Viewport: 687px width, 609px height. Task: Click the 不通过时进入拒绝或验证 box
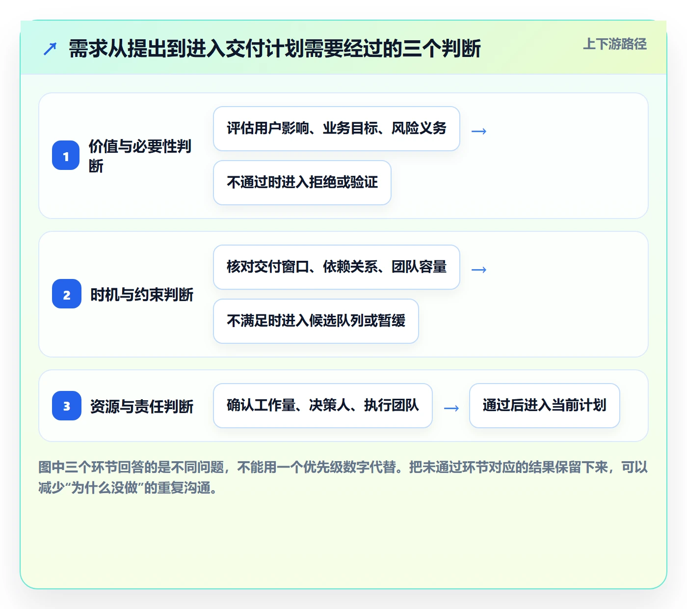(302, 183)
